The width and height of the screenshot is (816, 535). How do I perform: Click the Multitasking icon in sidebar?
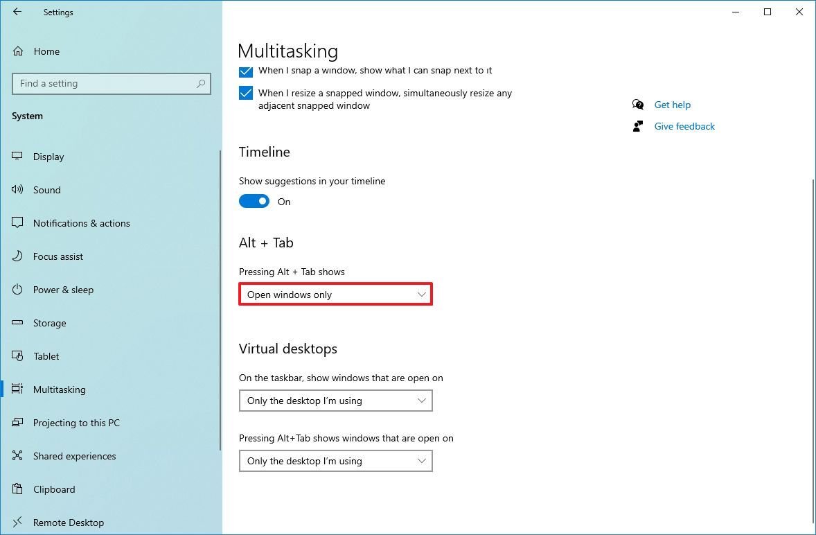click(x=17, y=389)
